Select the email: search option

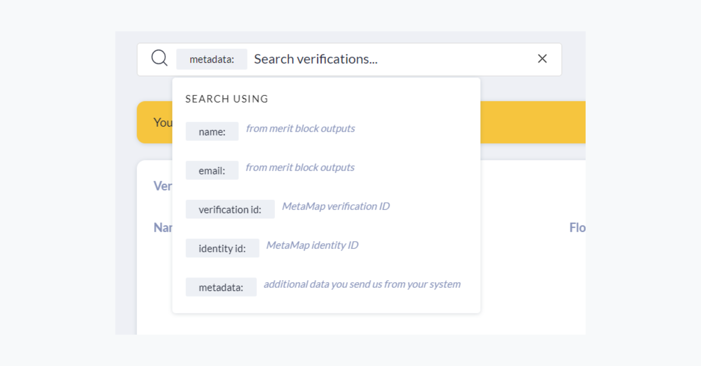pyautogui.click(x=212, y=171)
